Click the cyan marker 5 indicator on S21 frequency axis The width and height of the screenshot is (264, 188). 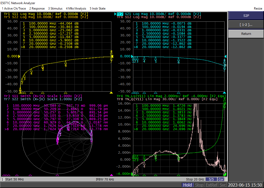point(155,92)
